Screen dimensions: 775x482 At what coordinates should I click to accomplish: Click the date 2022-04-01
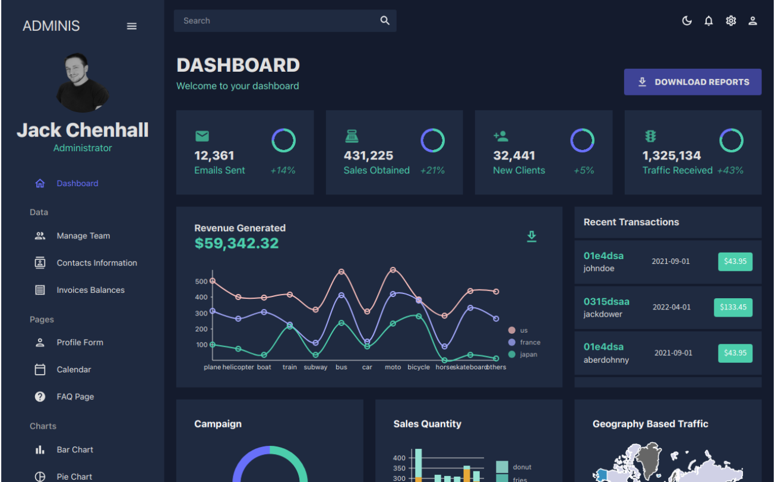(672, 307)
